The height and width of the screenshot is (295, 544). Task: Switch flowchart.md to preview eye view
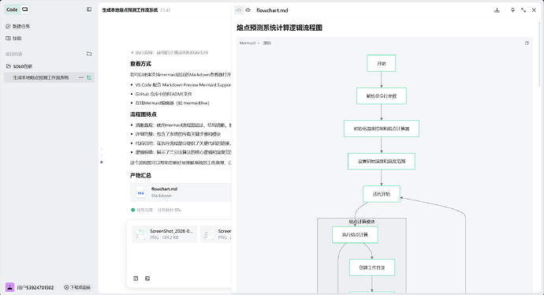coord(248,10)
